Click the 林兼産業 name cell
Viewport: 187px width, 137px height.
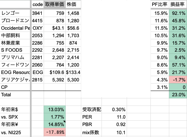(x=15, y=43)
